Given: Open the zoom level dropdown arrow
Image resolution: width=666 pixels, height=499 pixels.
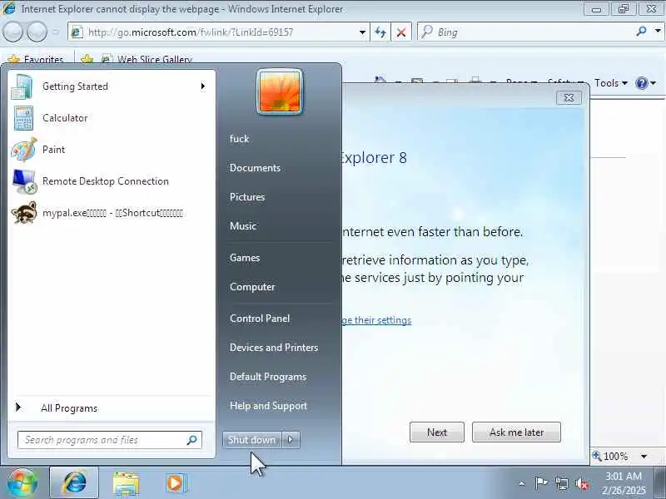Looking at the screenshot, I should (x=644, y=457).
